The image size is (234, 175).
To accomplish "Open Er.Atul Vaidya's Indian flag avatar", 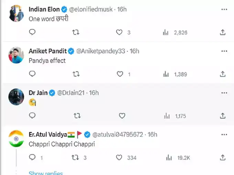I will [15, 138].
